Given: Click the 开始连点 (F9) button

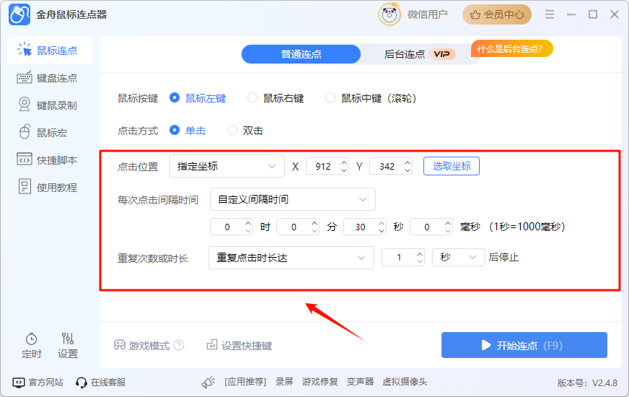Looking at the screenshot, I should [x=524, y=345].
